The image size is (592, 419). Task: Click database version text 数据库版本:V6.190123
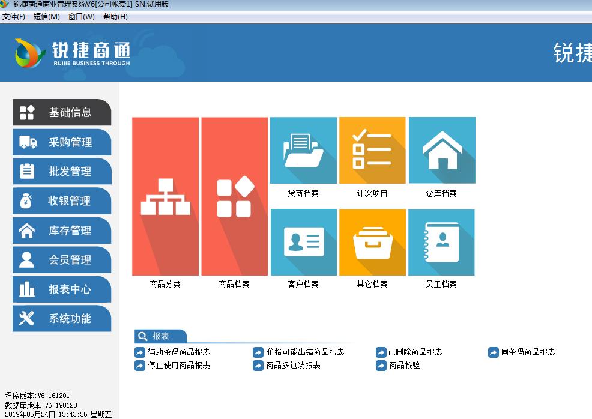click(41, 405)
